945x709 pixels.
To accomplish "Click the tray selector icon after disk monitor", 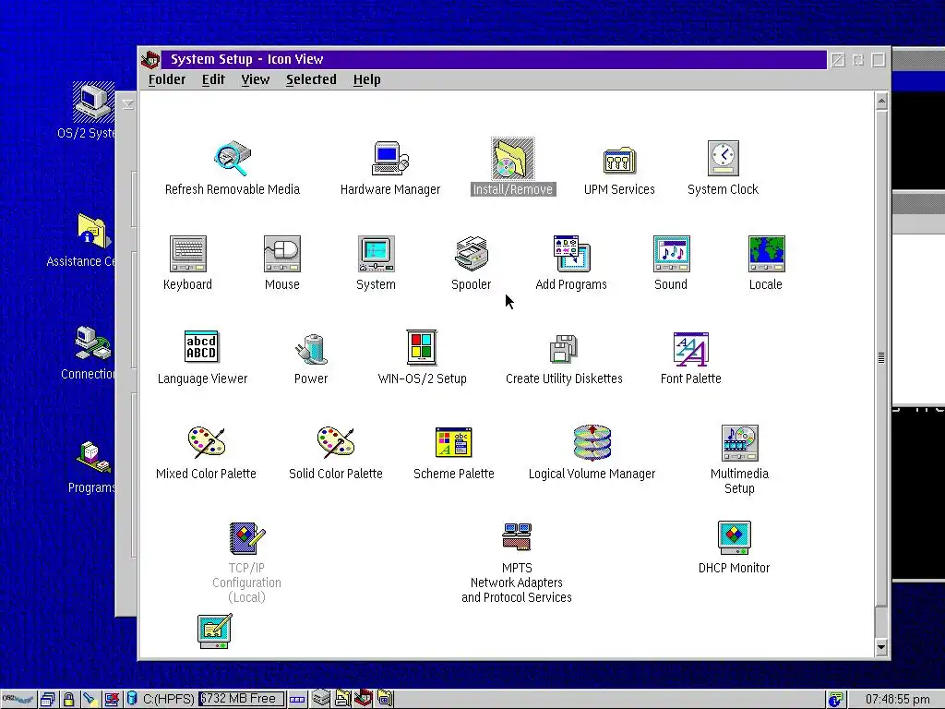I will [297, 700].
